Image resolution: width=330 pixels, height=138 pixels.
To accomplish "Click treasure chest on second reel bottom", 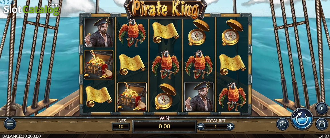I will [132, 96].
